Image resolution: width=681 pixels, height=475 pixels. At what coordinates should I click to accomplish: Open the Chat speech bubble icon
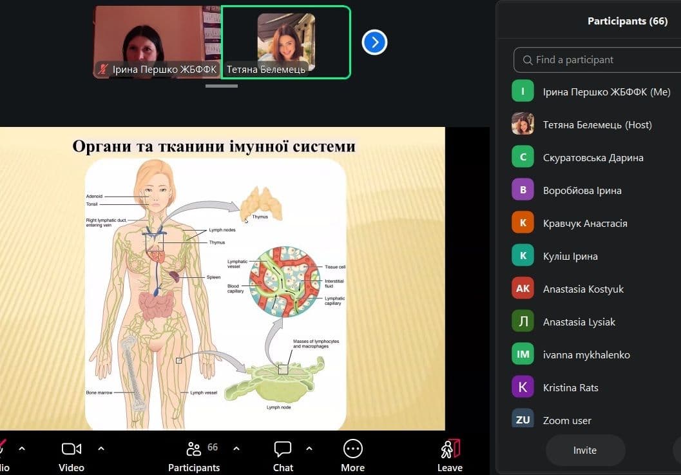pyautogui.click(x=283, y=449)
